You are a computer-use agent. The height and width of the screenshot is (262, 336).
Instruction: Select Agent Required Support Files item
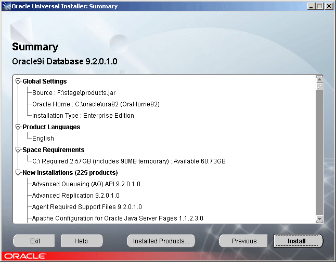tap(87, 207)
